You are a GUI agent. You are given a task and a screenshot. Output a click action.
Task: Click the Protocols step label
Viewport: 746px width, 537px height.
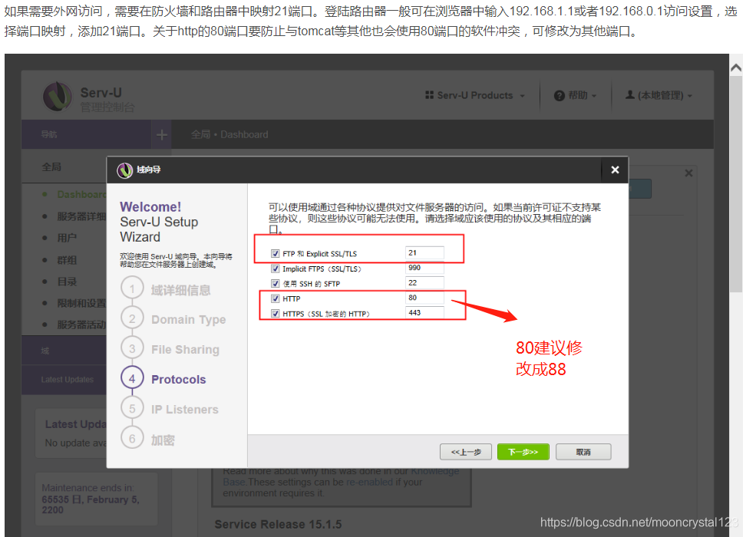pyautogui.click(x=178, y=380)
